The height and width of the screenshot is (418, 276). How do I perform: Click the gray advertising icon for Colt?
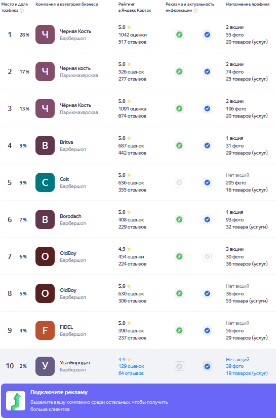[179, 182]
